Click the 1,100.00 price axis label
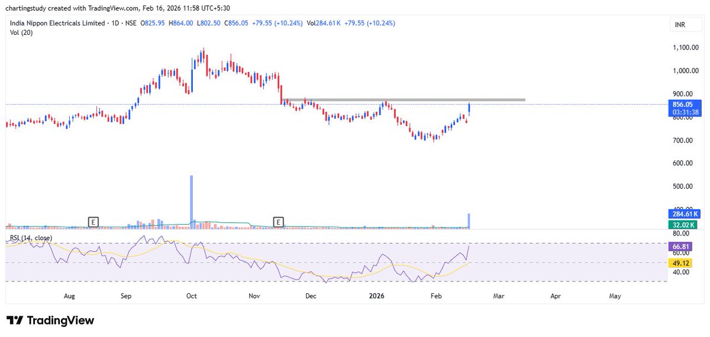Screen dimensions: 710x337 tap(685, 48)
